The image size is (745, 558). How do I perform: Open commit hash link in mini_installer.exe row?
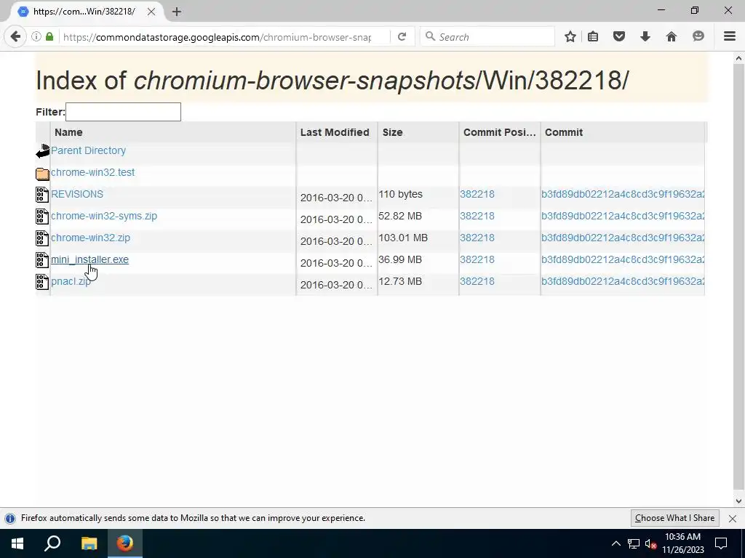(623, 259)
